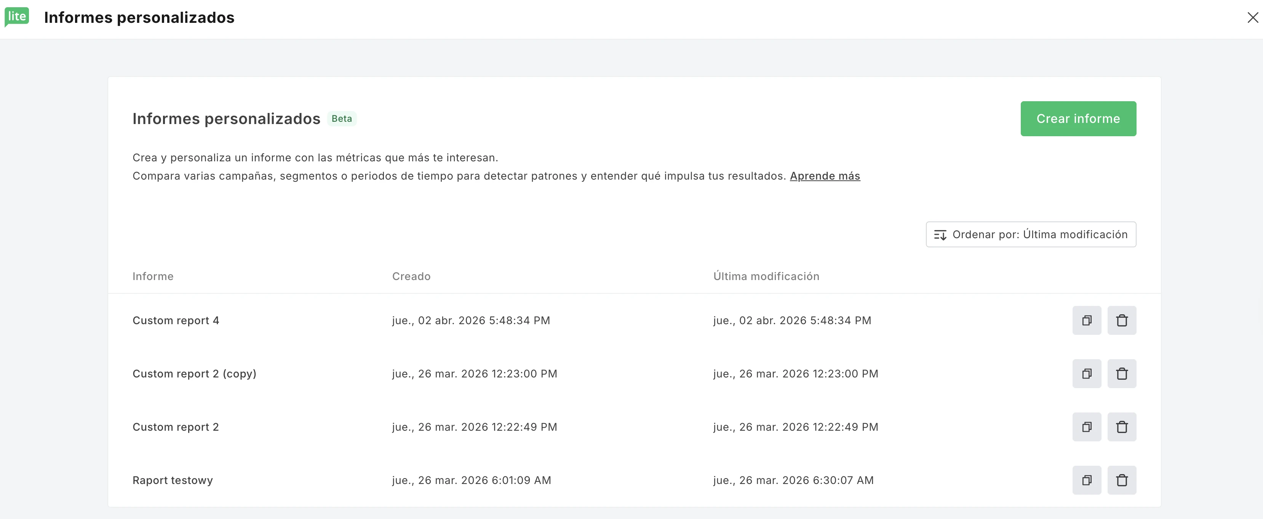Click the Creado column header
The image size is (1263, 519).
click(x=411, y=276)
